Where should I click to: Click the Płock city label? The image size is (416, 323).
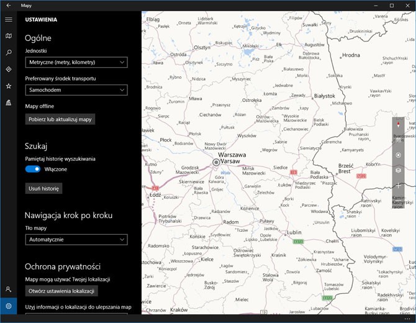166,140
